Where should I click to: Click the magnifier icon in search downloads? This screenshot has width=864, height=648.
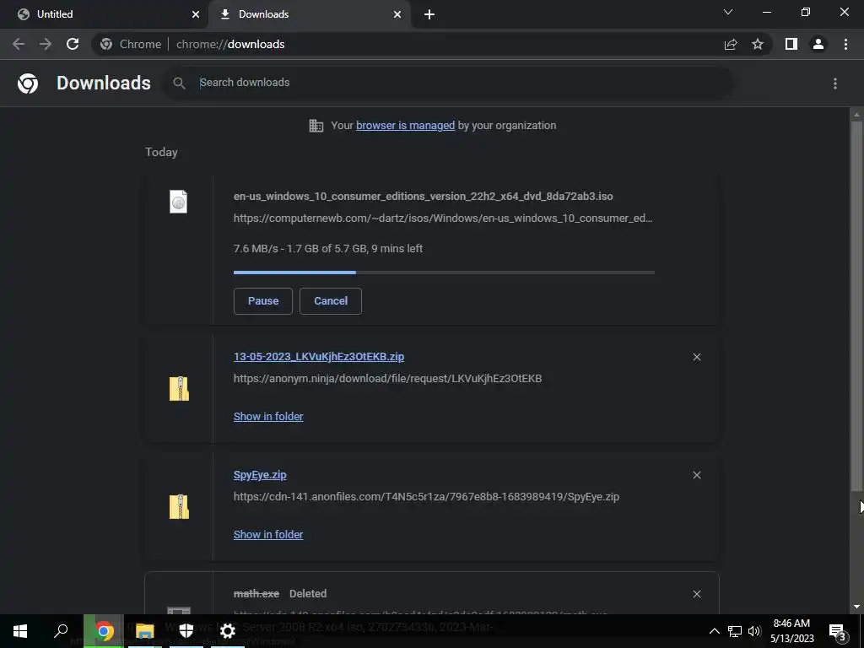click(x=179, y=84)
